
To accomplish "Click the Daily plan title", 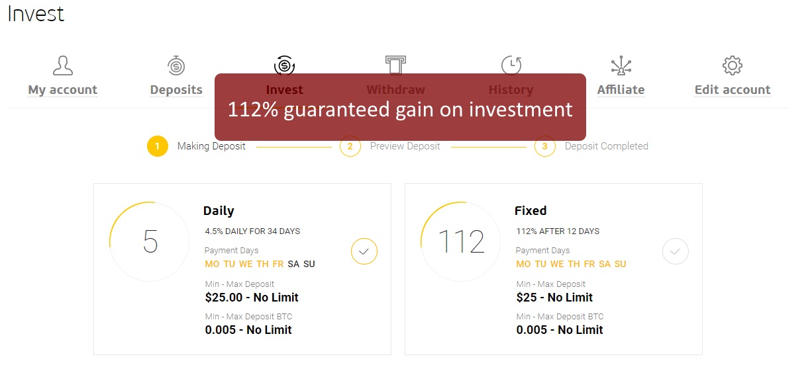I will tap(219, 211).
